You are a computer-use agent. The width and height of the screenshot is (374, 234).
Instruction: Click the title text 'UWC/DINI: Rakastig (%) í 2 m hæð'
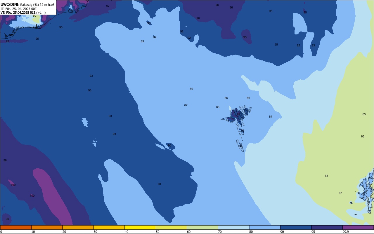pos(27,4)
